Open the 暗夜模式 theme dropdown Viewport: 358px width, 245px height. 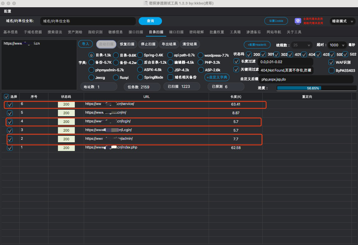click(x=342, y=21)
